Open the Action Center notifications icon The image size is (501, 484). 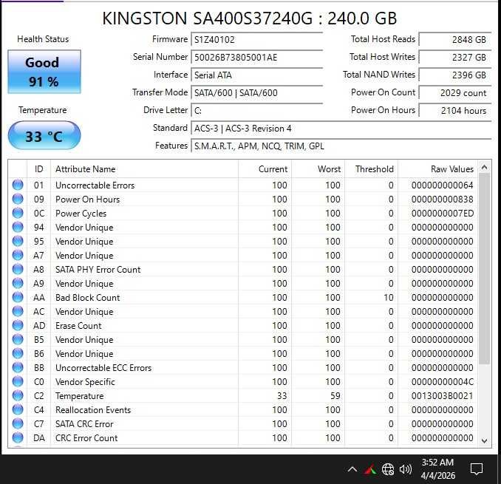point(477,469)
